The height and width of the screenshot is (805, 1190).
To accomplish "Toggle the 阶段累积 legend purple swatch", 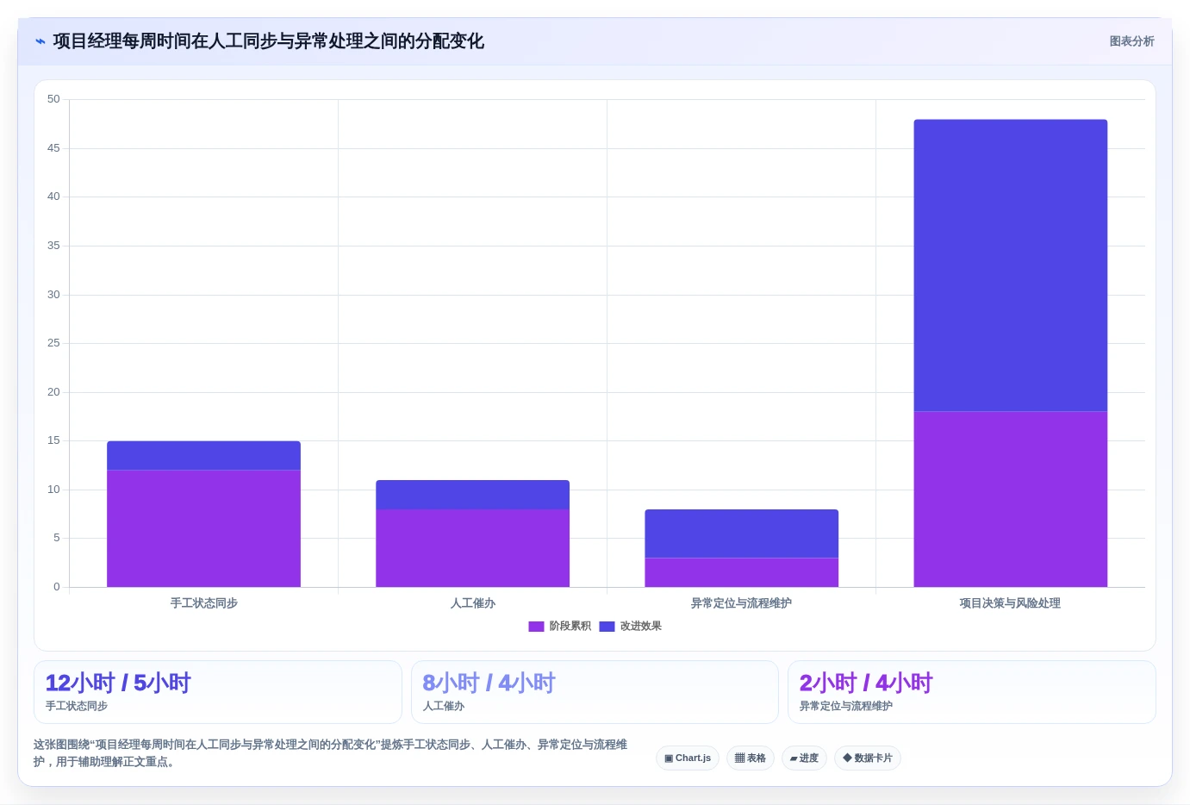I will (536, 627).
